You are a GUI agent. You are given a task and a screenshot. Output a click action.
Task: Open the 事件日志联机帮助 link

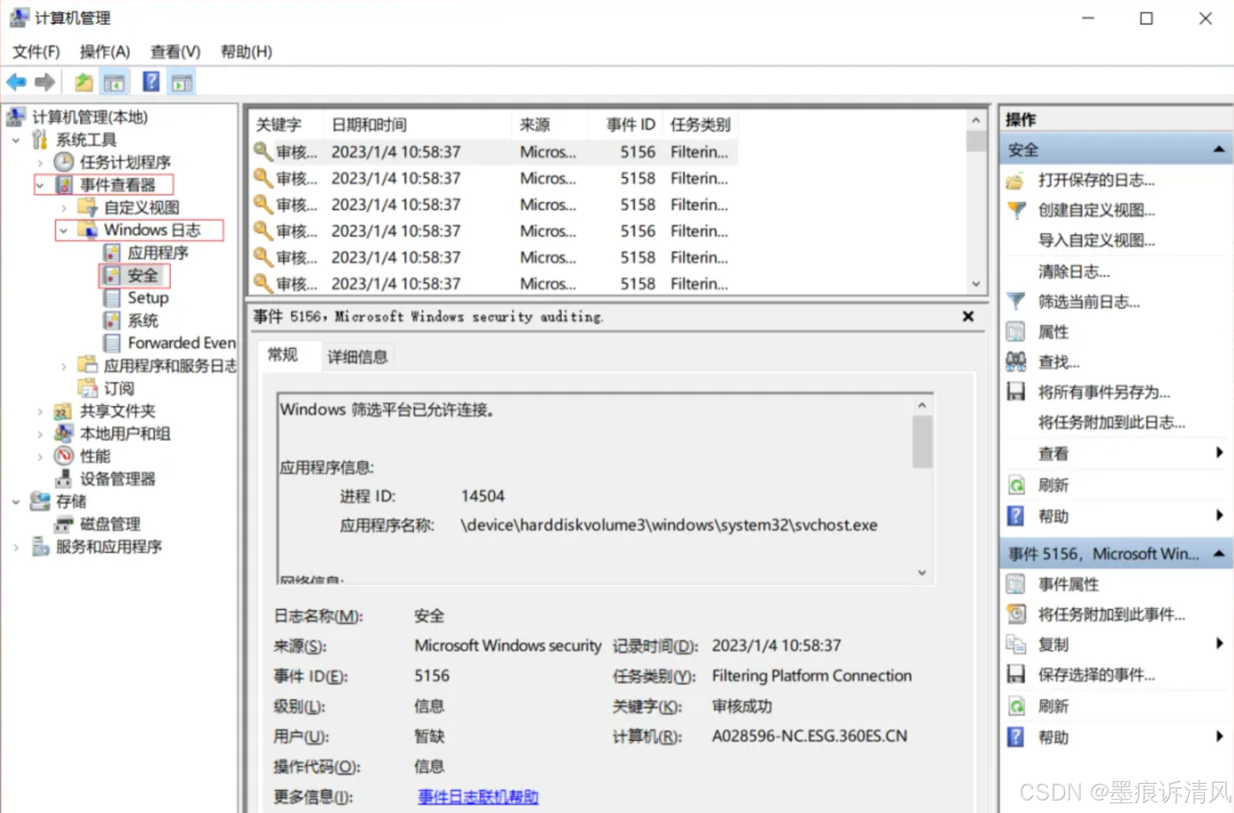(477, 797)
